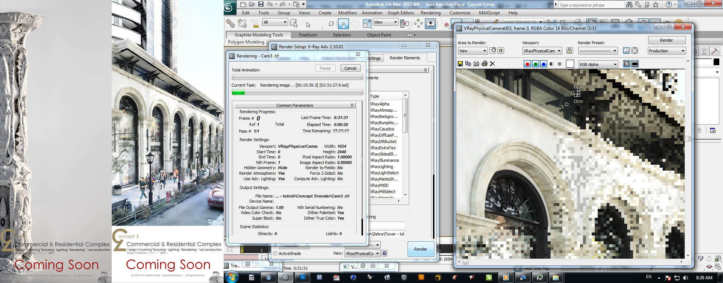Viewport: 723px width, 283px height.
Task: Cancel the current rendering
Action: pos(350,68)
